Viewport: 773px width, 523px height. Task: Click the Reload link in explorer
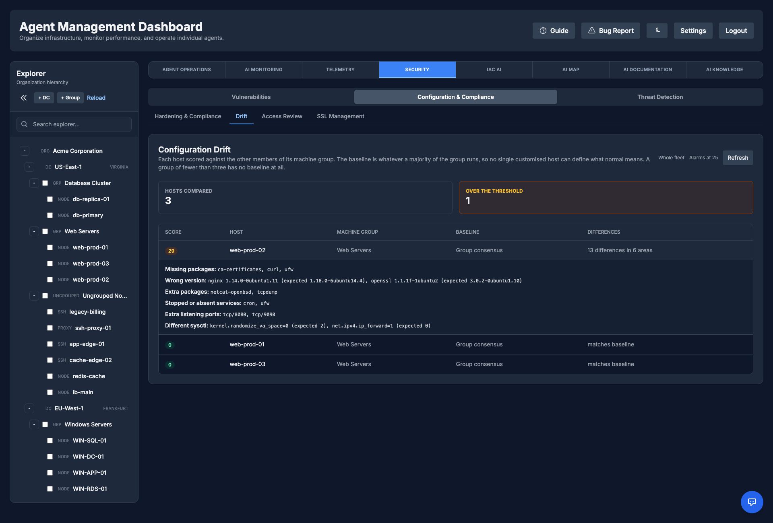pyautogui.click(x=96, y=98)
